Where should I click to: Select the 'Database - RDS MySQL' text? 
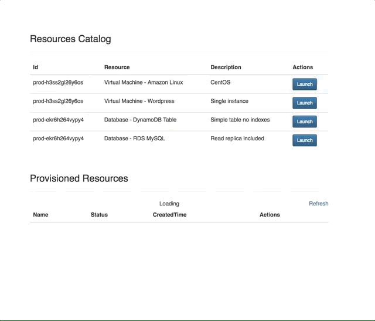[x=134, y=138]
